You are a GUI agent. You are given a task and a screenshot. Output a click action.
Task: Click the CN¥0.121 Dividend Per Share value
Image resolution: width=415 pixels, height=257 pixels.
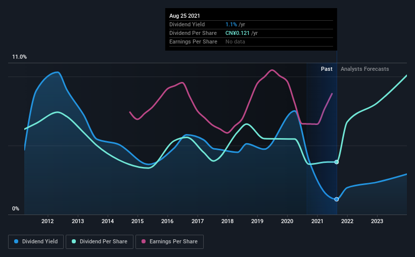[238, 33]
